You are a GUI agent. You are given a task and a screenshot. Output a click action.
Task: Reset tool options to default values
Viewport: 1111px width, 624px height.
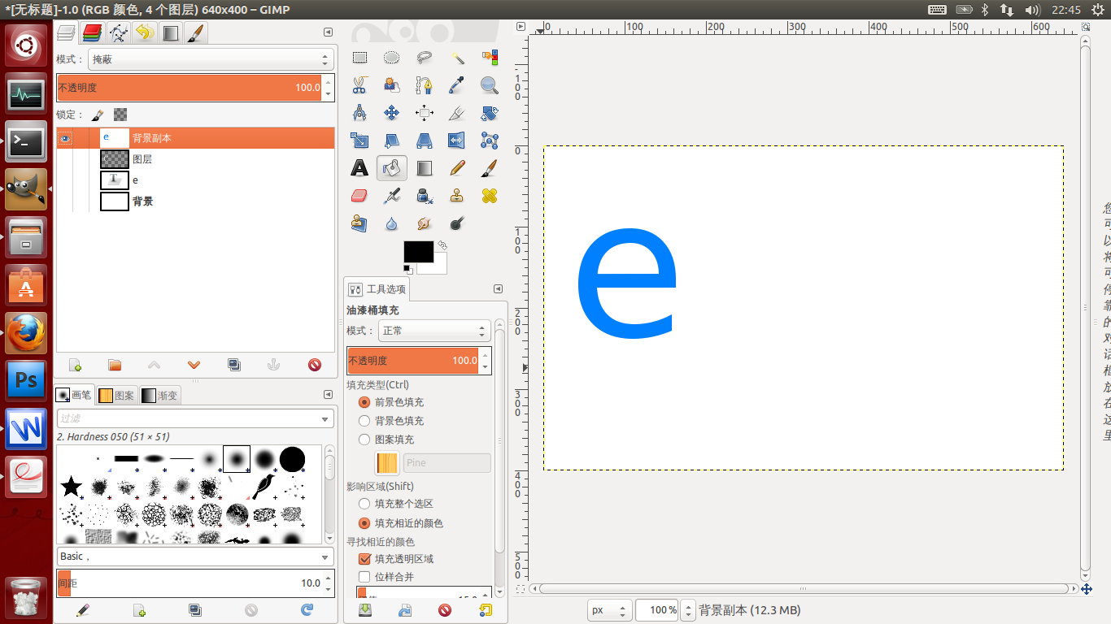coord(486,610)
